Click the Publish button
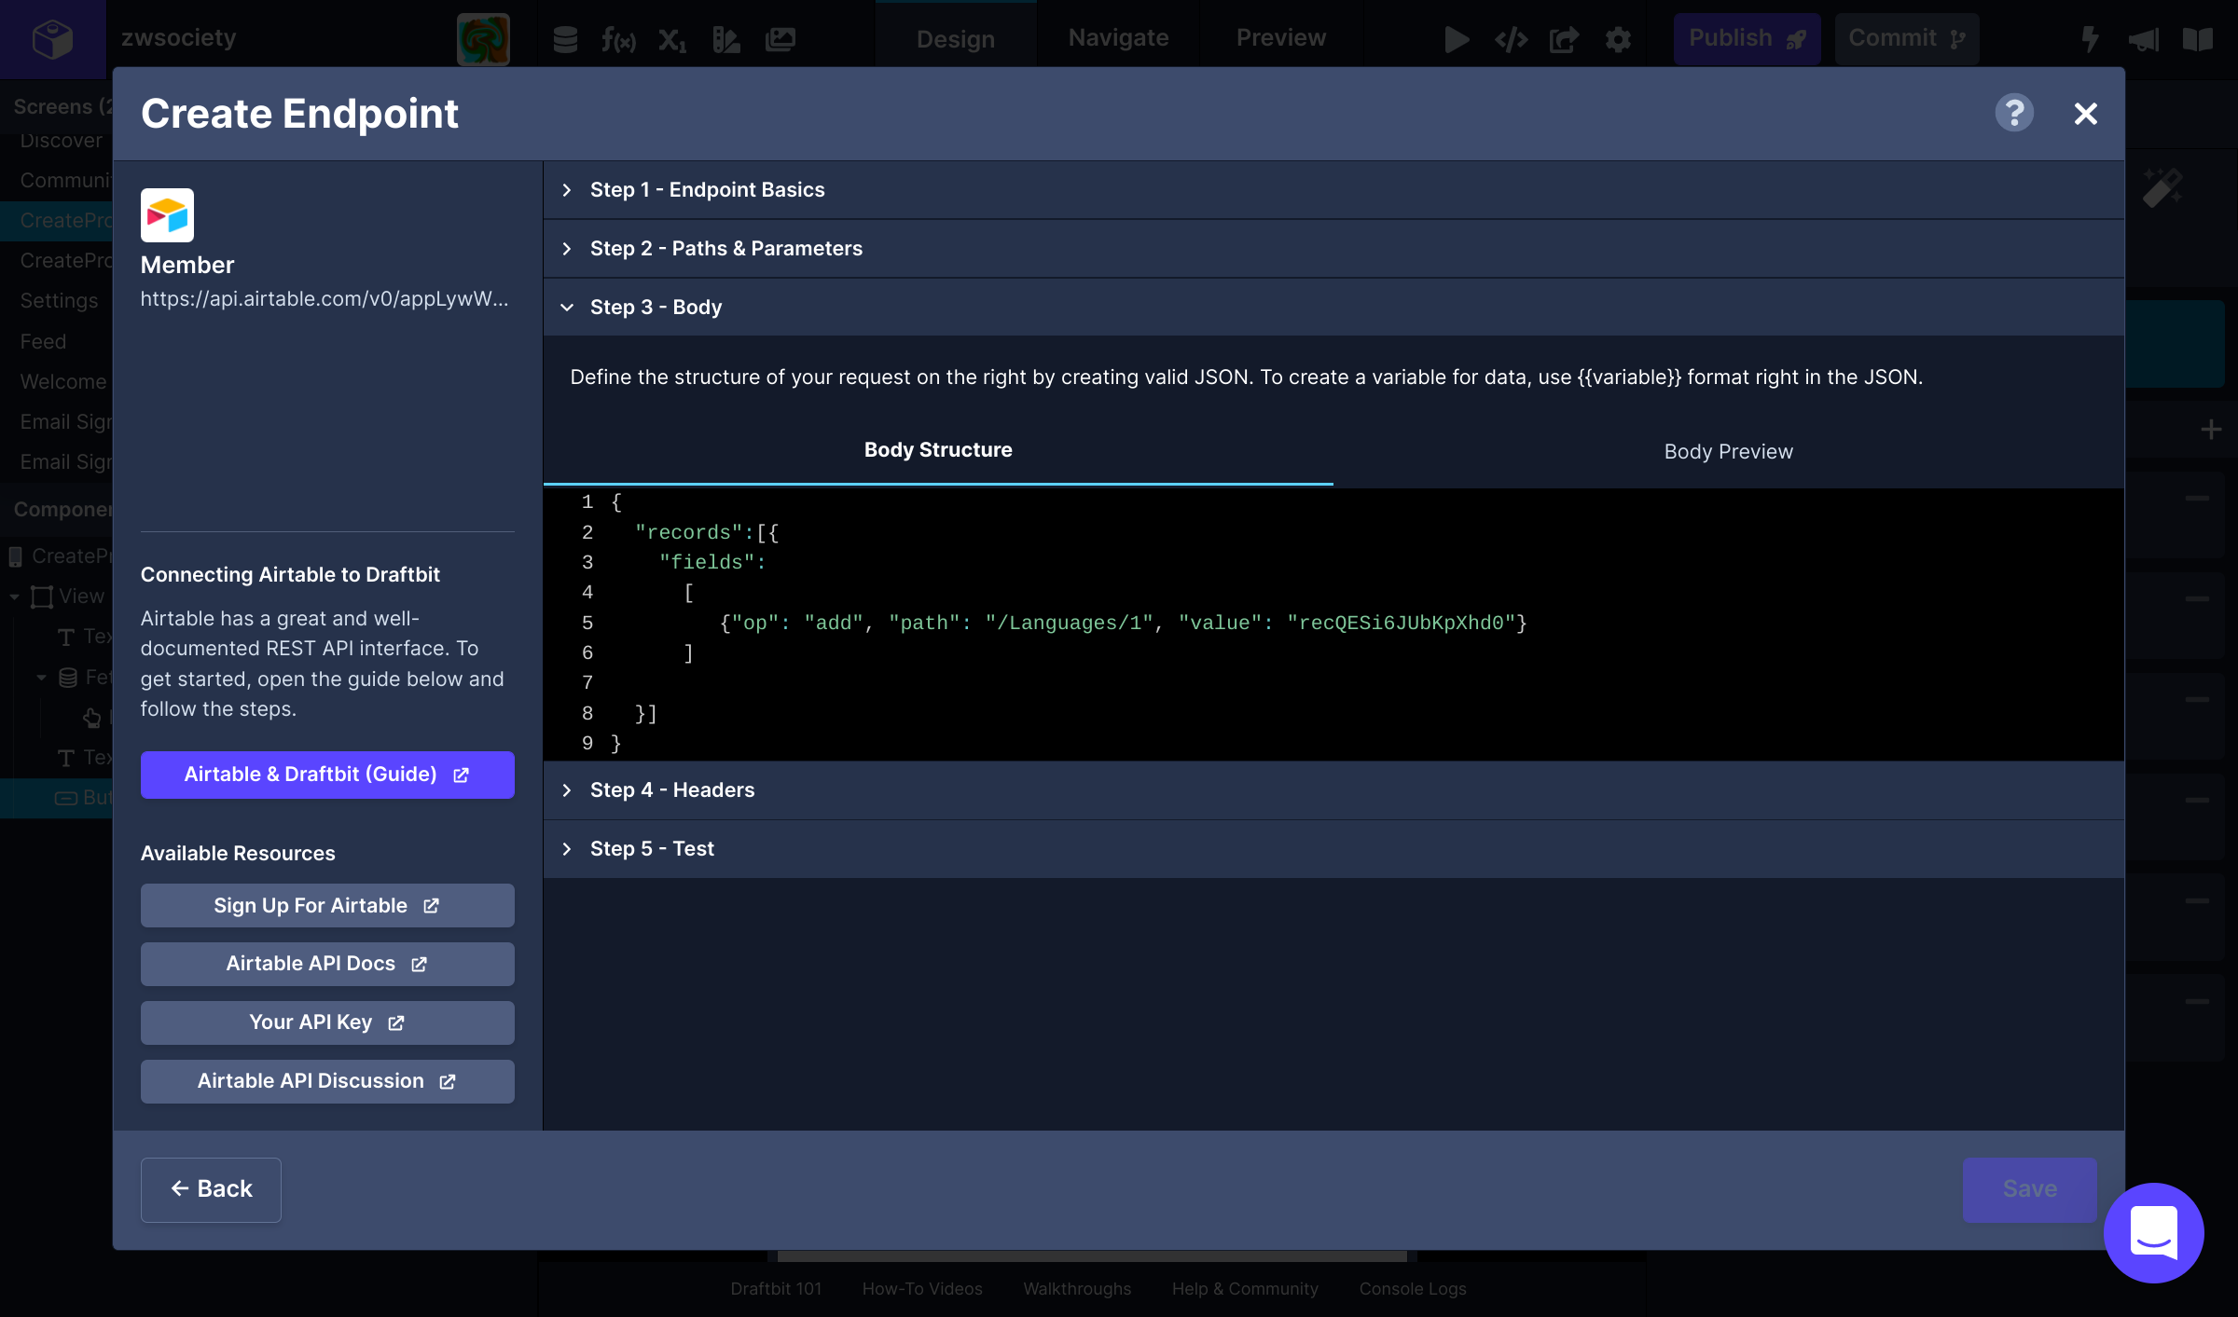The width and height of the screenshot is (2238, 1317). pyautogui.click(x=1747, y=38)
